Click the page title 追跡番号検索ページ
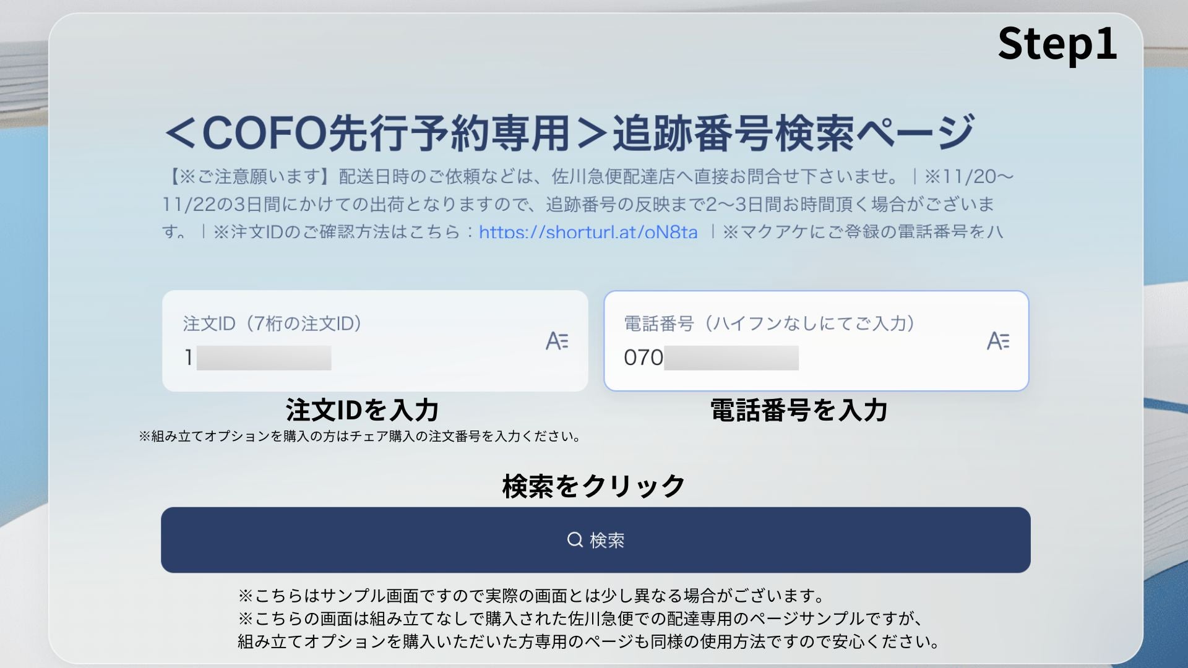 tap(569, 132)
